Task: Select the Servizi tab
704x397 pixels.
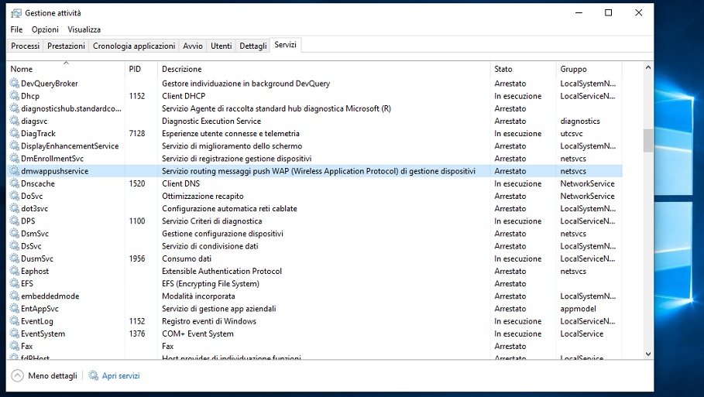Action: pyautogui.click(x=286, y=45)
